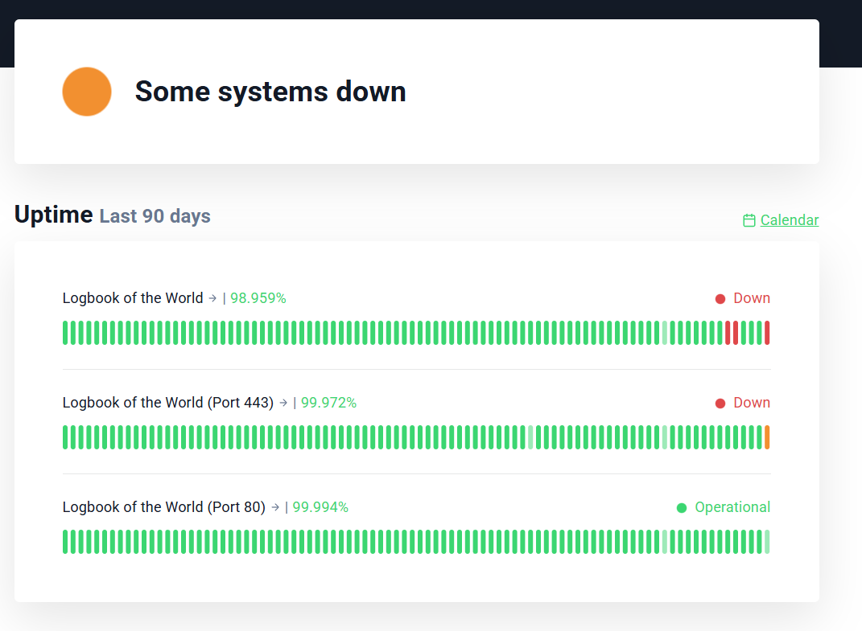The image size is (862, 631).
Task: Click the Operational status for Port 80
Action: click(732, 507)
